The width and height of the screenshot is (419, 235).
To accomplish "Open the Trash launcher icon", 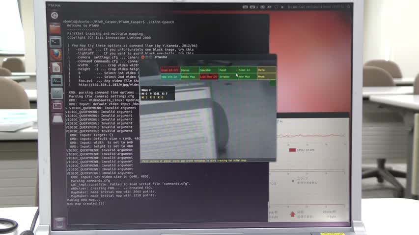I will pos(59,222).
